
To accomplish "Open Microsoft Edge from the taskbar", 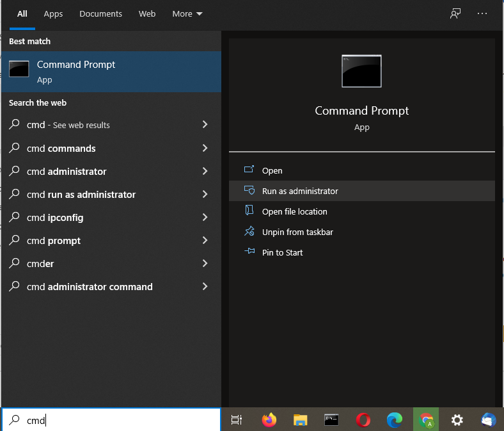I will coord(395,419).
